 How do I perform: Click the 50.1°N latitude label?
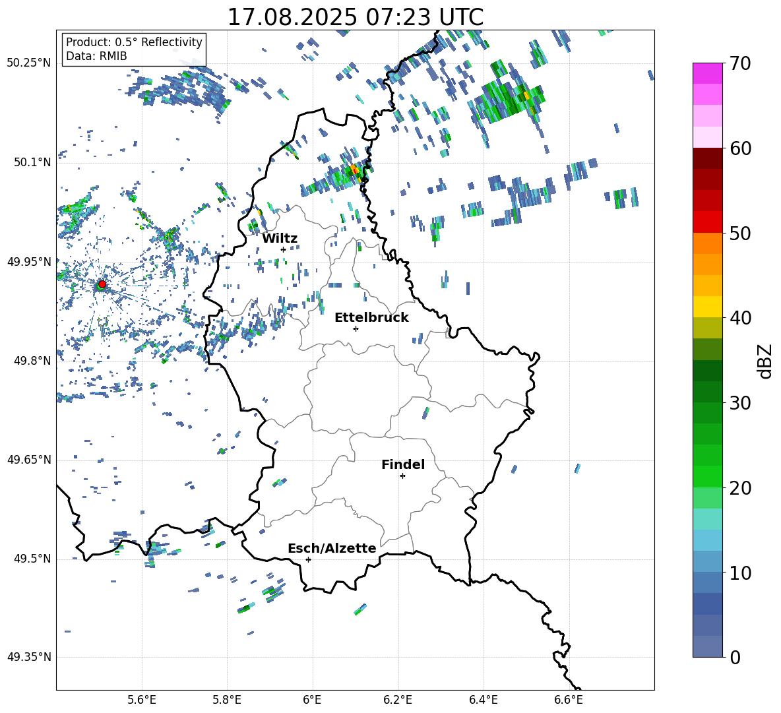[x=32, y=162]
